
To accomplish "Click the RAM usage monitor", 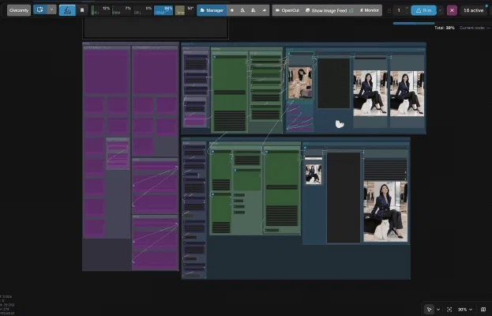I will tap(122, 10).
